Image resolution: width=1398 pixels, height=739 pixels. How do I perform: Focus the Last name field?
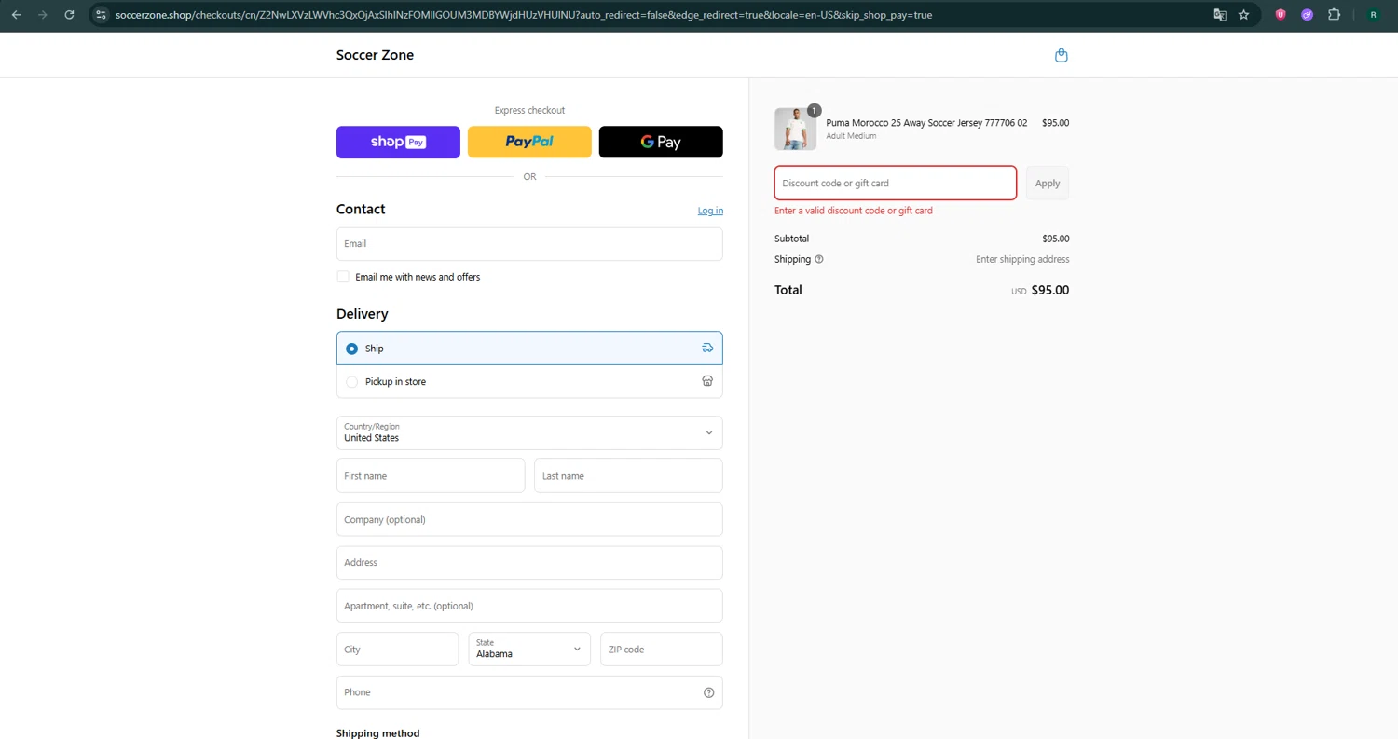click(628, 475)
